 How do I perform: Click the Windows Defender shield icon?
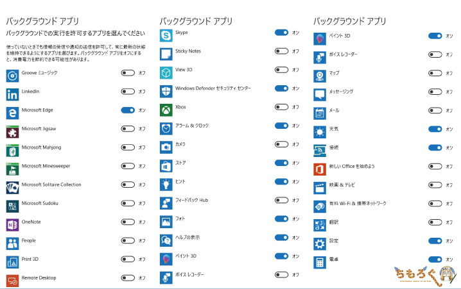pyautogui.click(x=166, y=92)
